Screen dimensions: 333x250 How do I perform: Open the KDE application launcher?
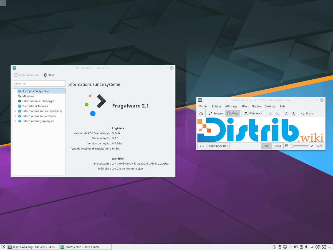(3, 247)
